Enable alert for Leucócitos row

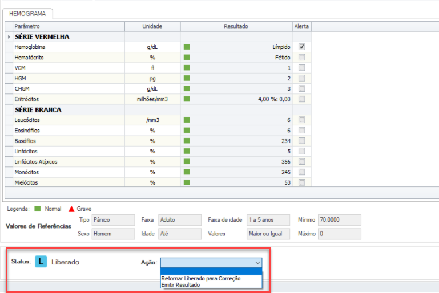click(x=301, y=120)
